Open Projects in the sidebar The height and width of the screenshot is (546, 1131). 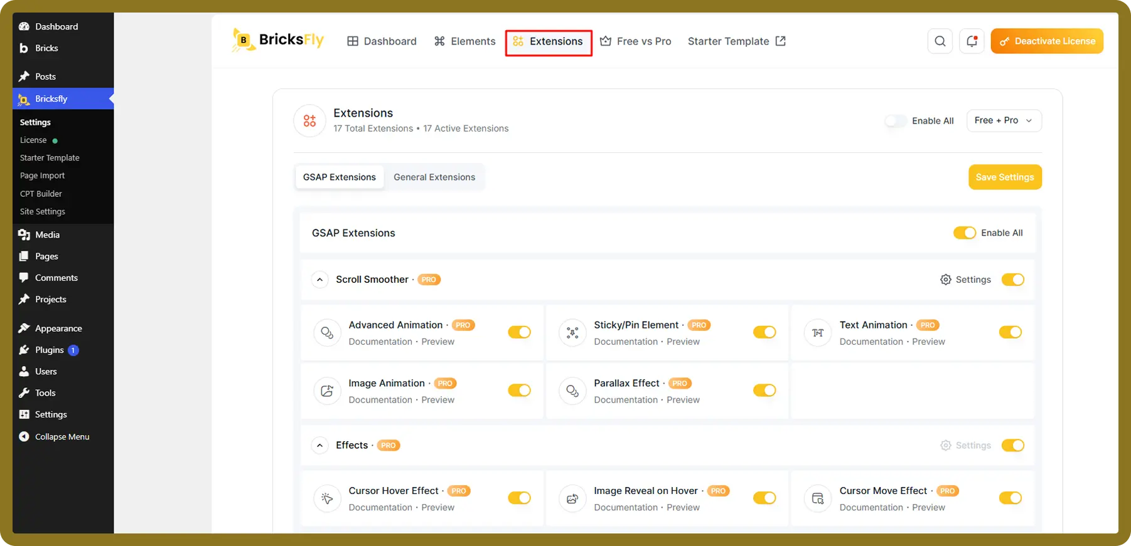pos(50,300)
